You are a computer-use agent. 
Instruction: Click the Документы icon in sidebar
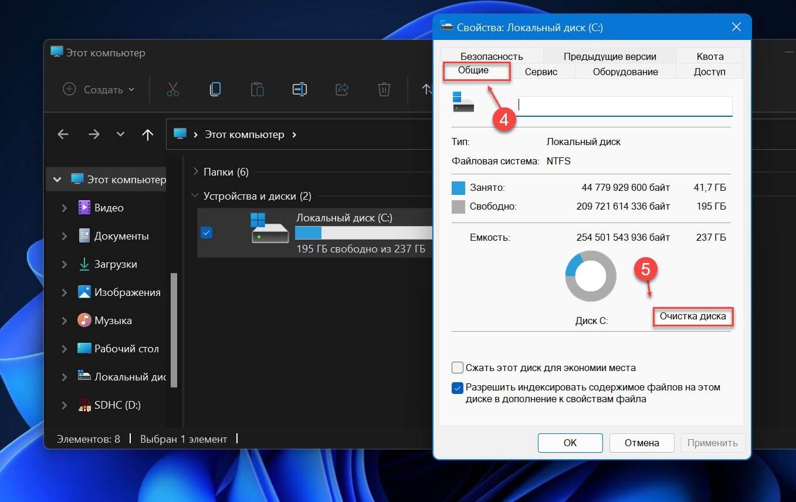pyautogui.click(x=84, y=235)
